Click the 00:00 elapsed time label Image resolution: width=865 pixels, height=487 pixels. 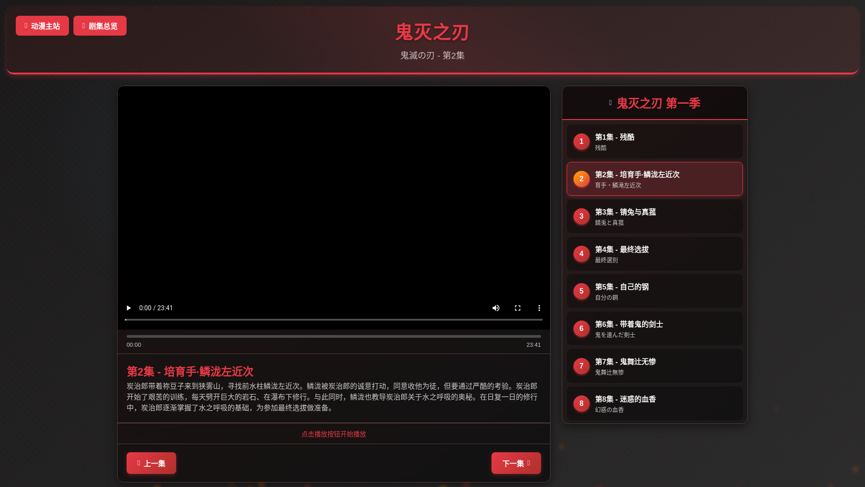point(134,345)
